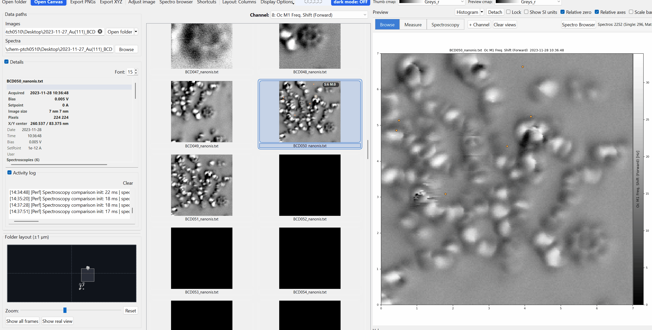This screenshot has width=652, height=330.
Task: Open the Display Options menu
Action: click(277, 2)
